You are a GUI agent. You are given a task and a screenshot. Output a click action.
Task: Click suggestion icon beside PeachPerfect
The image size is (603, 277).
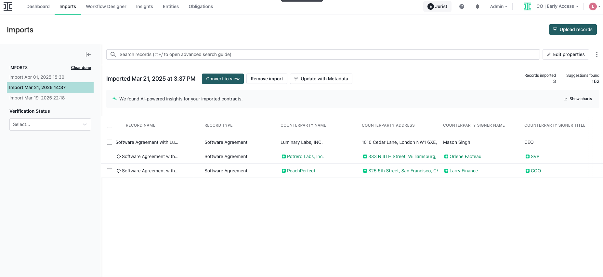coord(284,171)
